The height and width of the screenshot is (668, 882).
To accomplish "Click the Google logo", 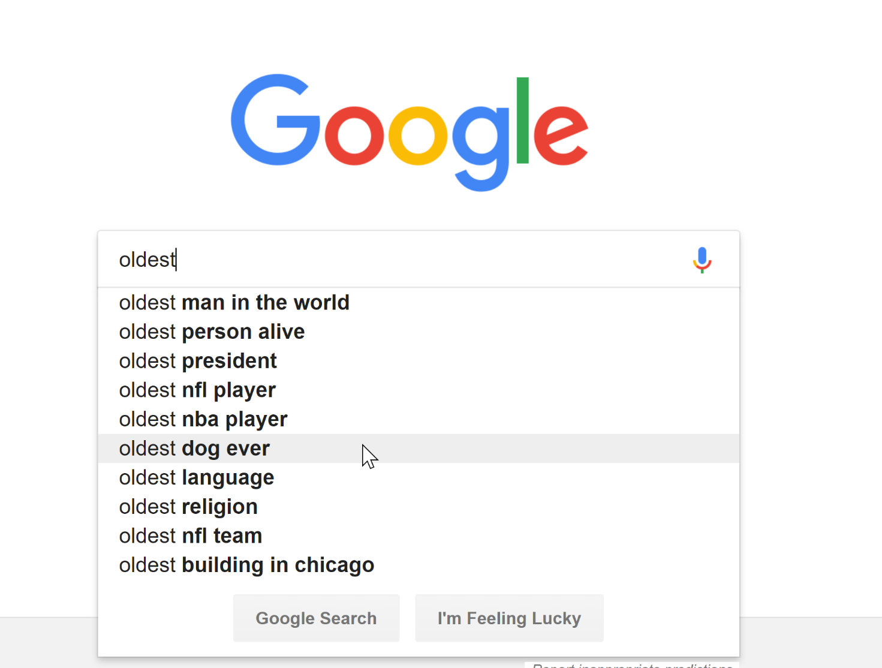I will click(410, 133).
